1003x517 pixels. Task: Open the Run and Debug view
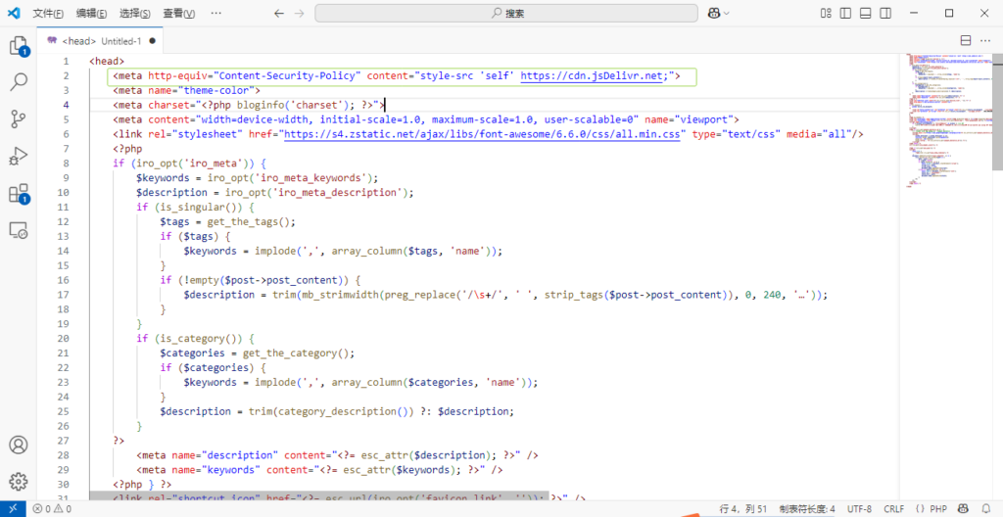coord(19,156)
